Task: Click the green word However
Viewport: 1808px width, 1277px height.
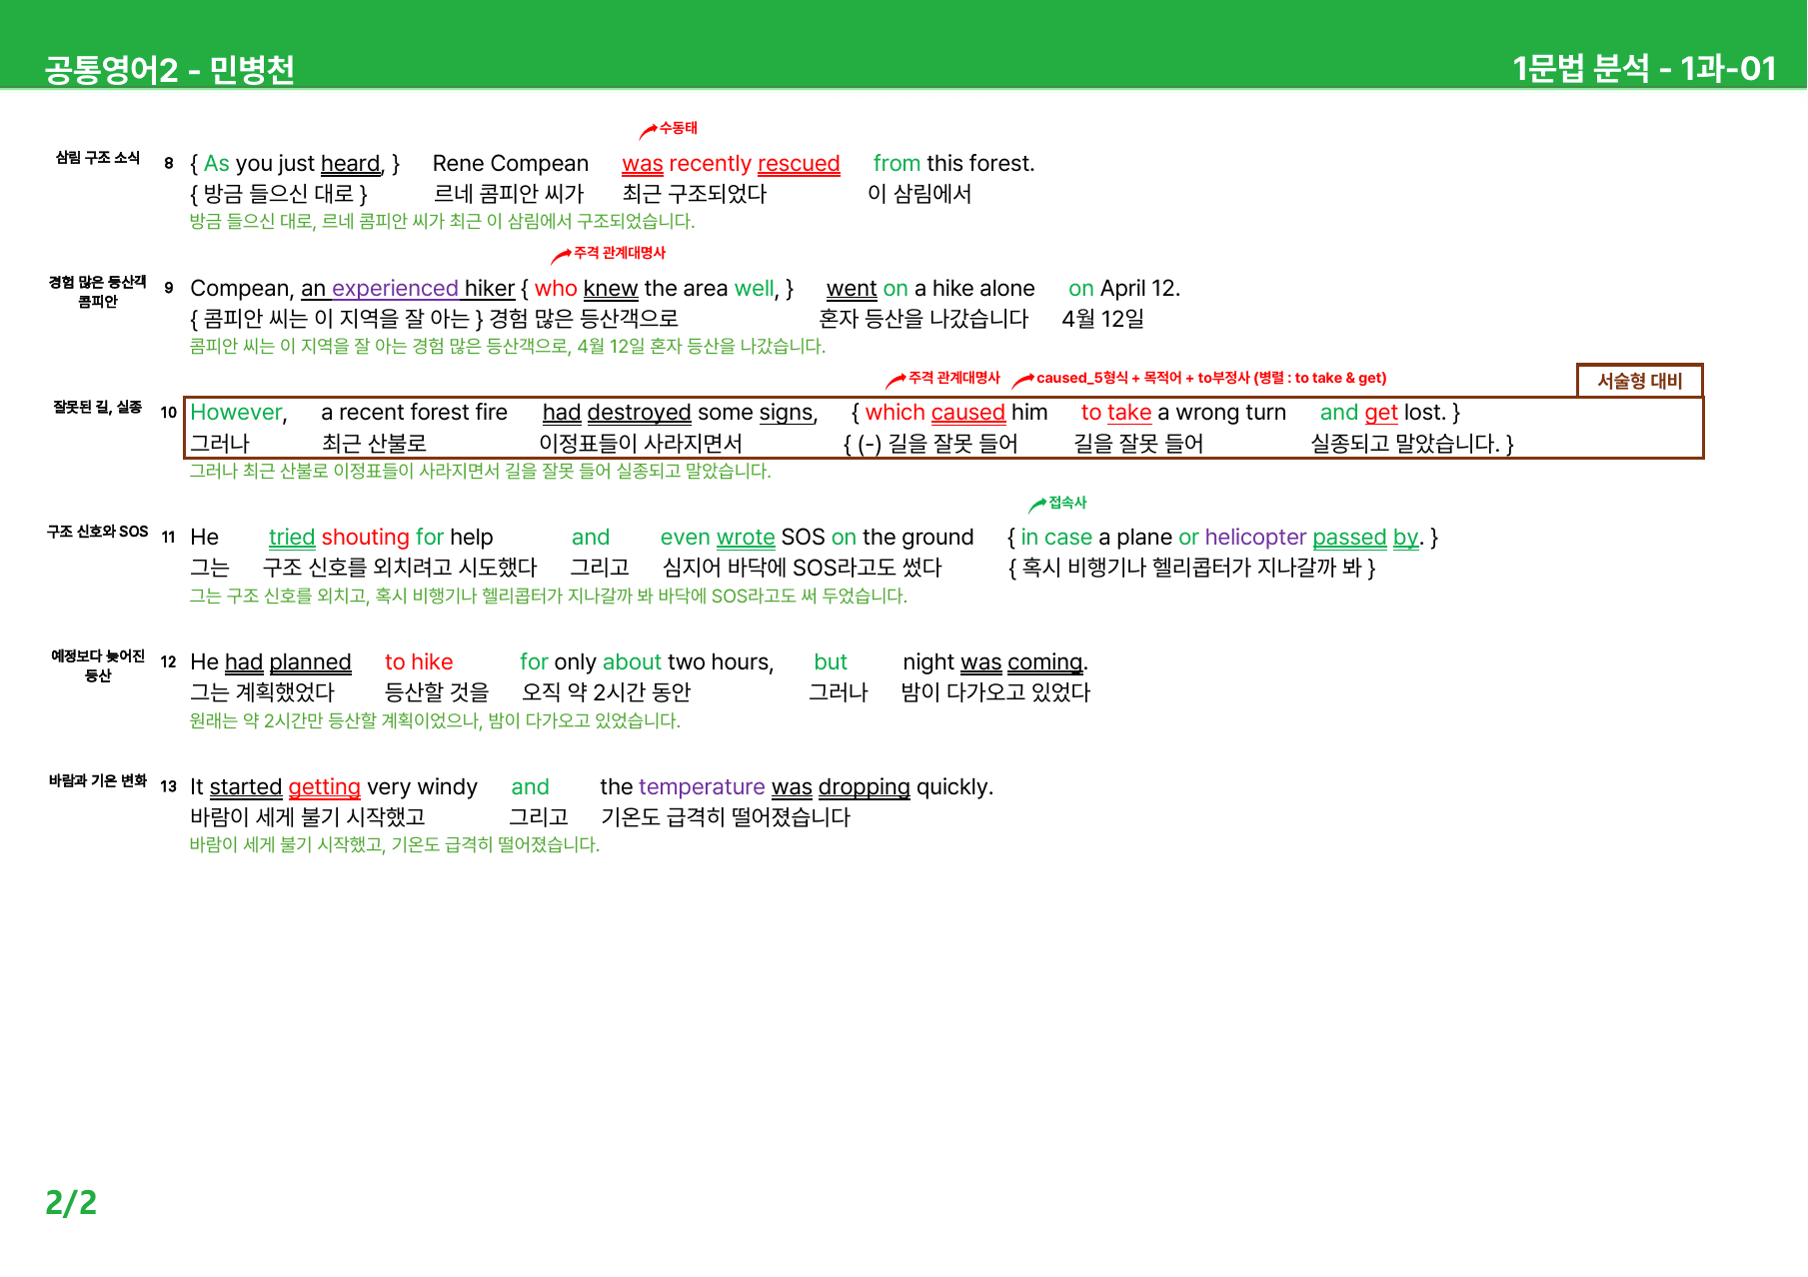Action: [236, 413]
